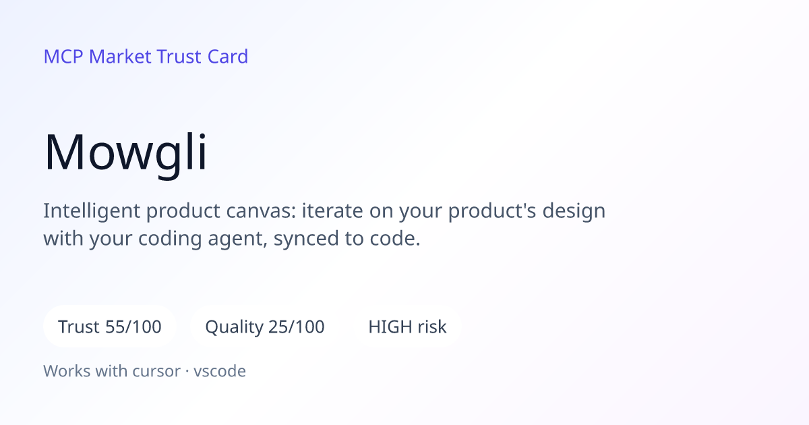
Task: Click the phrase iterate on your product's design
Action: pos(453,211)
